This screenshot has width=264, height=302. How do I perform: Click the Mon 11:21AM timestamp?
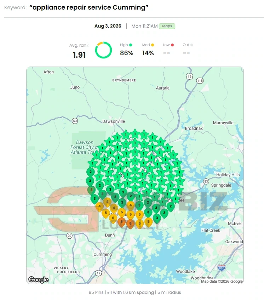144,26
